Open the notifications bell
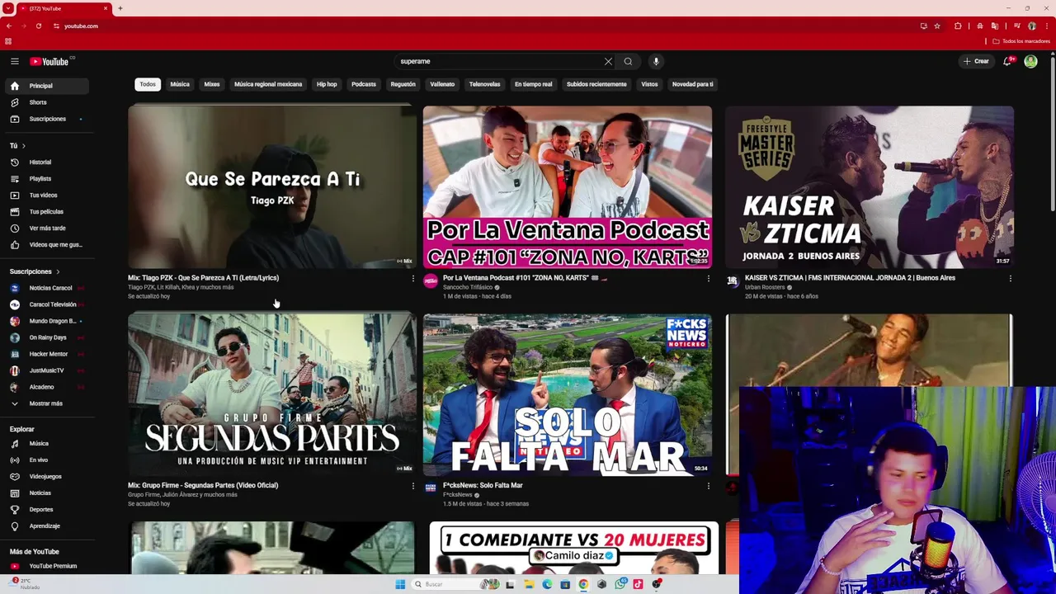The height and width of the screenshot is (594, 1056). pos(1006,61)
